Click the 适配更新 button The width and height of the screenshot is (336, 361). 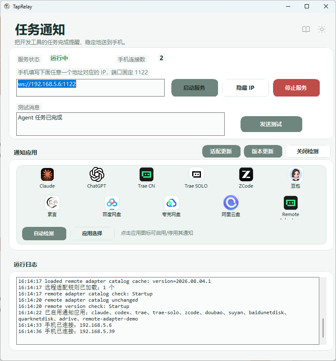221,151
